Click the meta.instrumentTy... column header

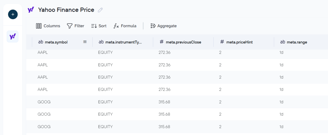123,42
